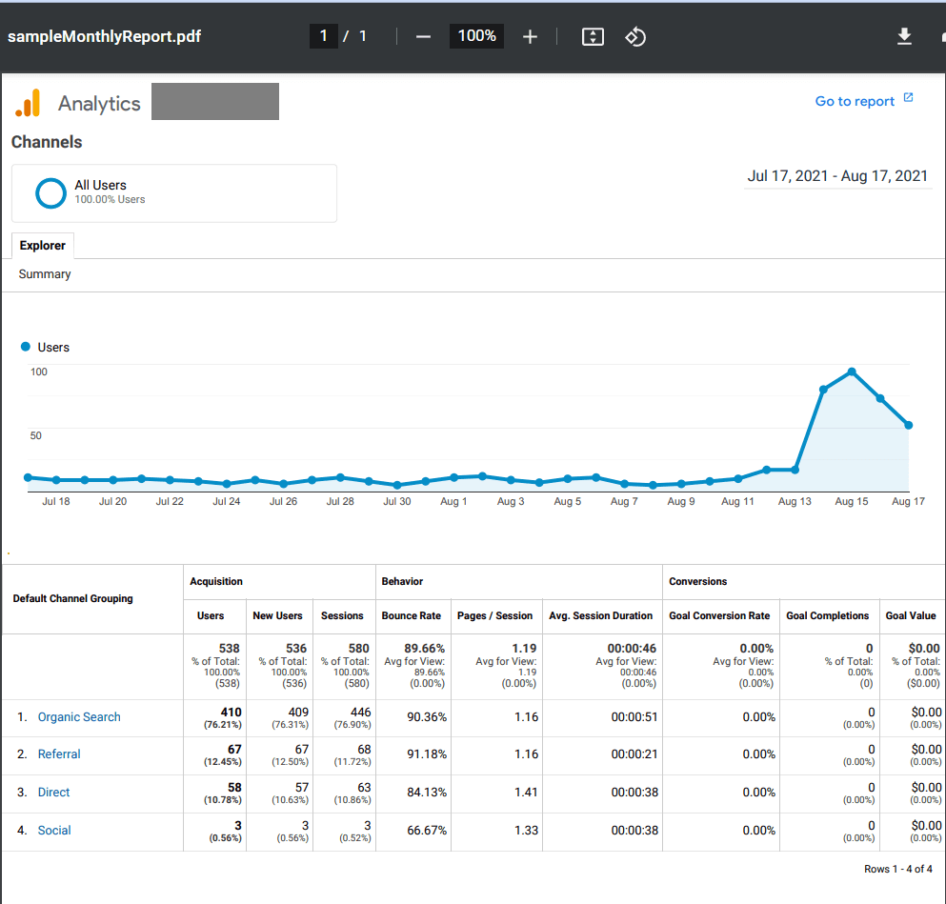Open the Social channel link
946x904 pixels.
pyautogui.click(x=54, y=831)
